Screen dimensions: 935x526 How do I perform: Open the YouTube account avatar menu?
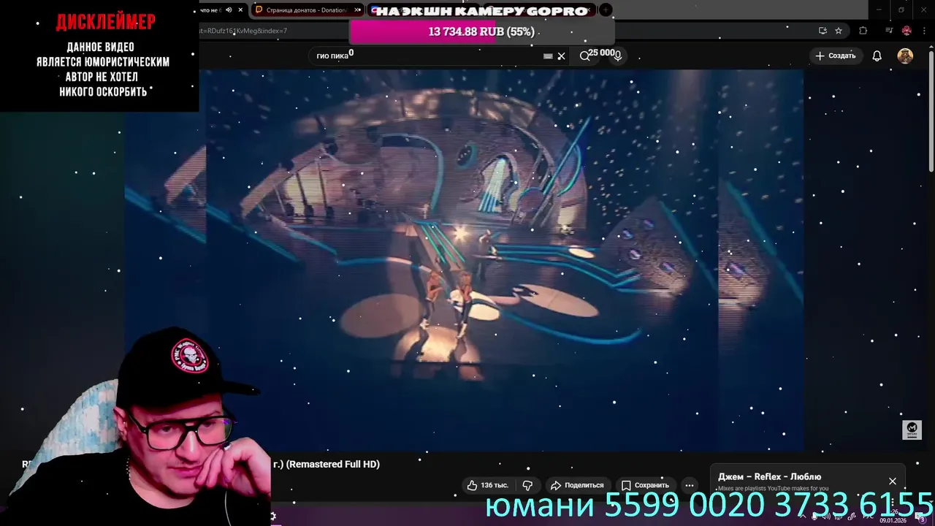(x=905, y=56)
